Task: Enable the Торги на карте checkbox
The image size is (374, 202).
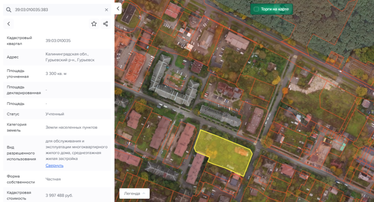Action: point(256,9)
